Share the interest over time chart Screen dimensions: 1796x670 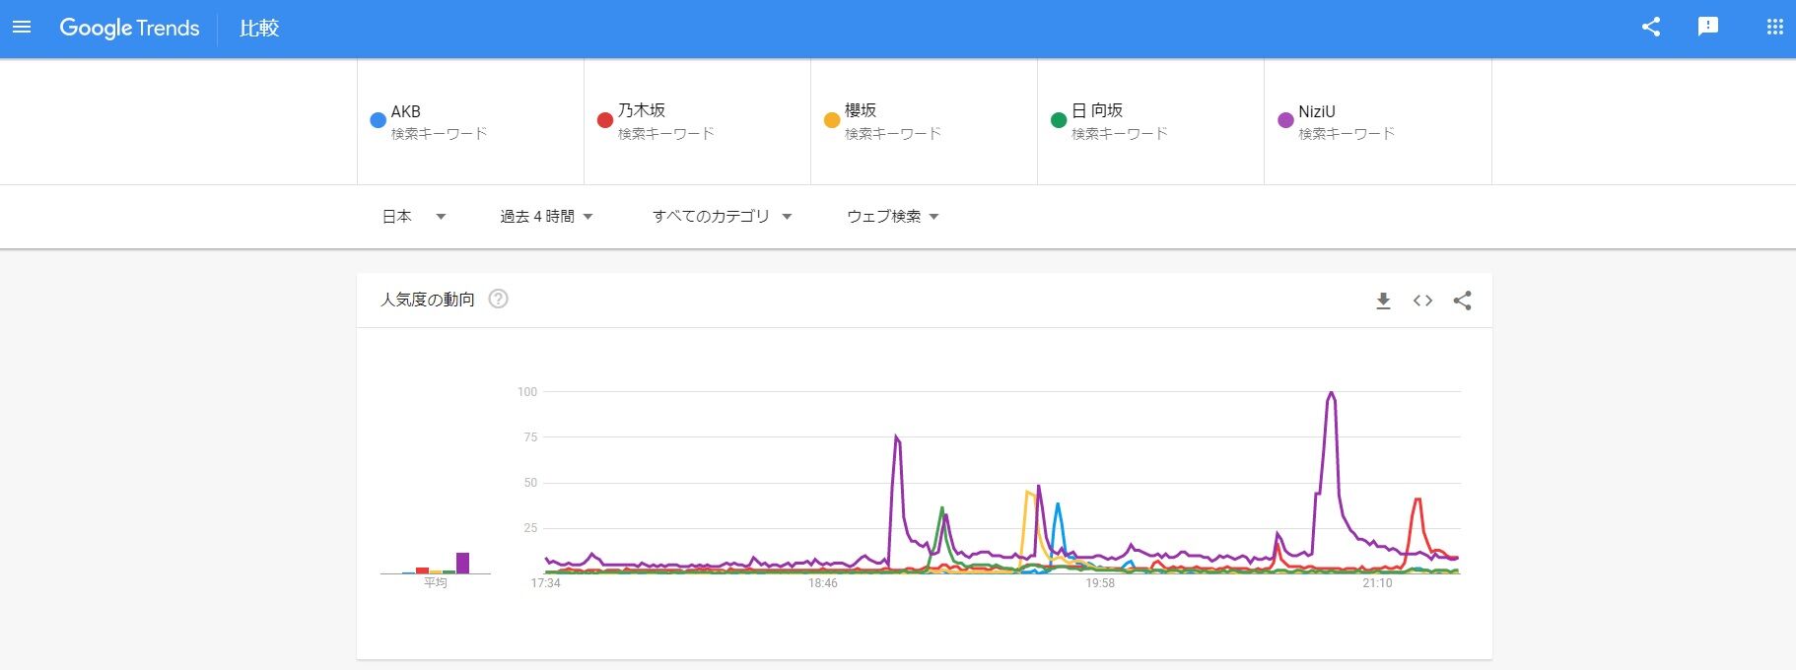pos(1462,301)
